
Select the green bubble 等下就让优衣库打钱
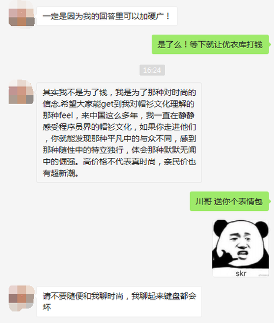pos(210,45)
